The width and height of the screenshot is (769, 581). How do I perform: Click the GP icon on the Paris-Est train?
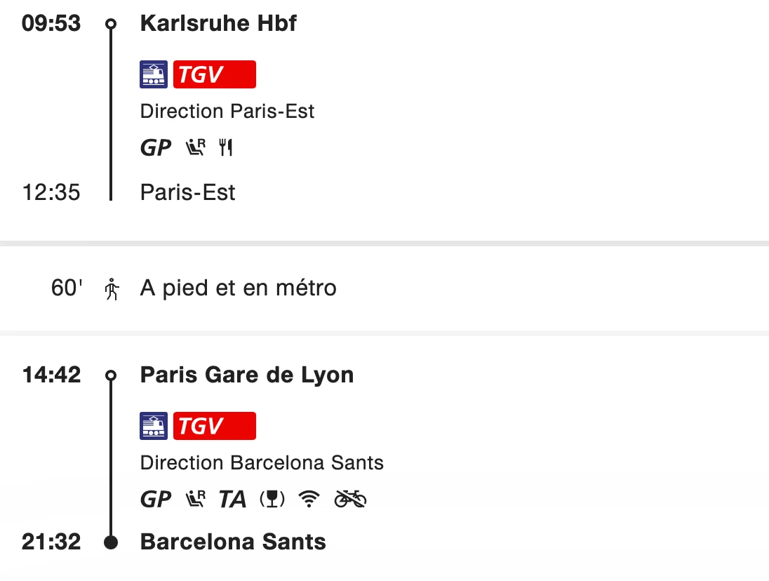pyautogui.click(x=156, y=148)
